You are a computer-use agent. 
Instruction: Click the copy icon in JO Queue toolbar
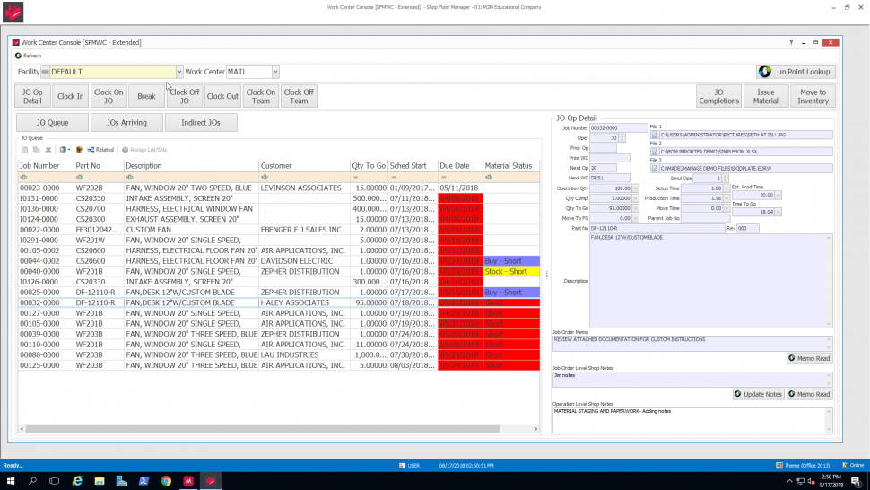pos(36,150)
